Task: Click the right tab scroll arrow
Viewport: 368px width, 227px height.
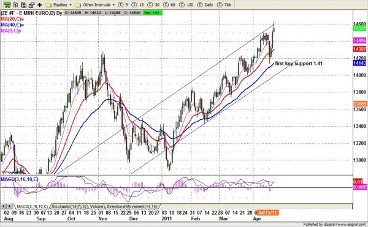Action: point(9,206)
